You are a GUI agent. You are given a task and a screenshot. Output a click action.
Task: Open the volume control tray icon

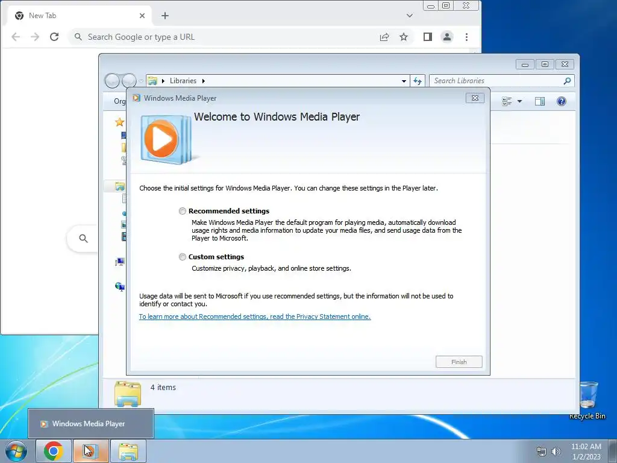point(556,452)
